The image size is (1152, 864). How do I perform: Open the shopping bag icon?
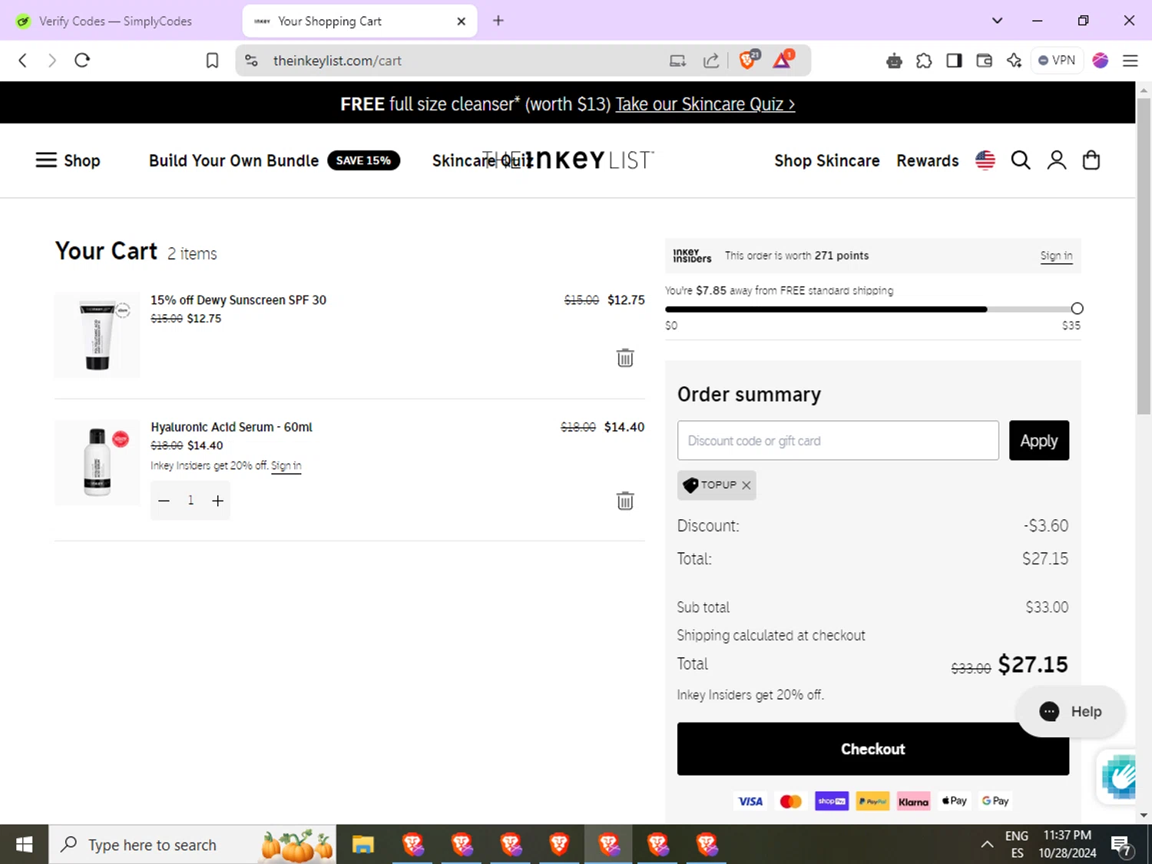tap(1091, 160)
